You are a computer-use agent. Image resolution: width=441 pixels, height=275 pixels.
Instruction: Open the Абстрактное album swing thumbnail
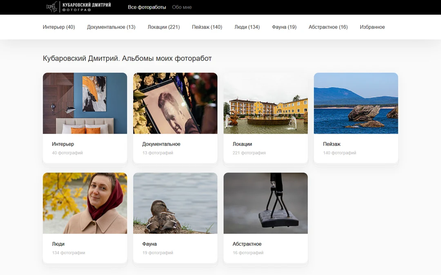265,203
